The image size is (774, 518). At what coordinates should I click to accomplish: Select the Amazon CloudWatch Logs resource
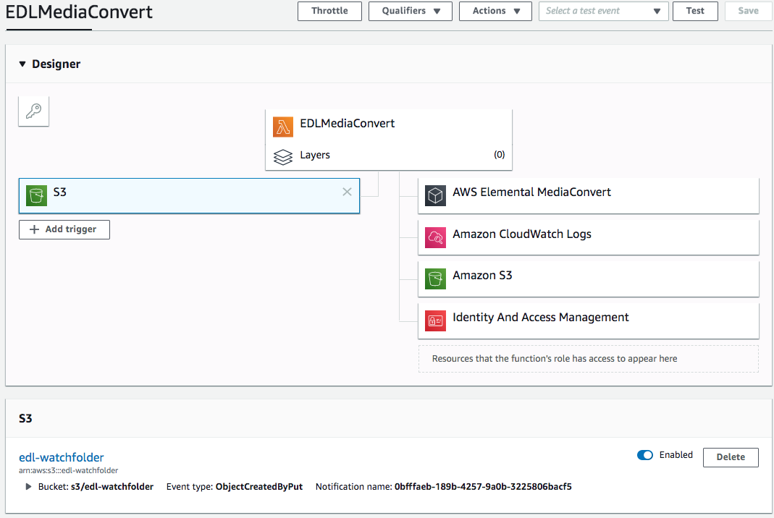[589, 237]
